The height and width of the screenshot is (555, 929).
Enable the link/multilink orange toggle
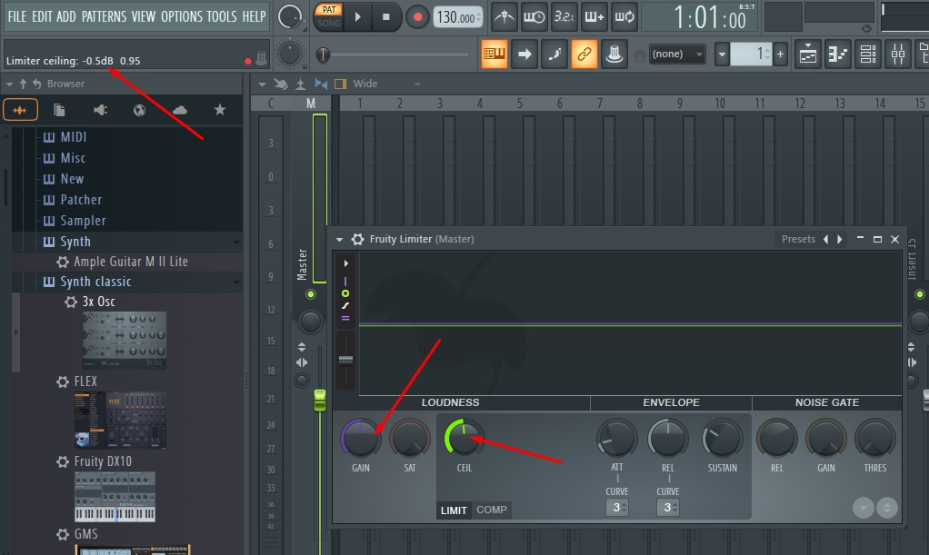(x=584, y=55)
